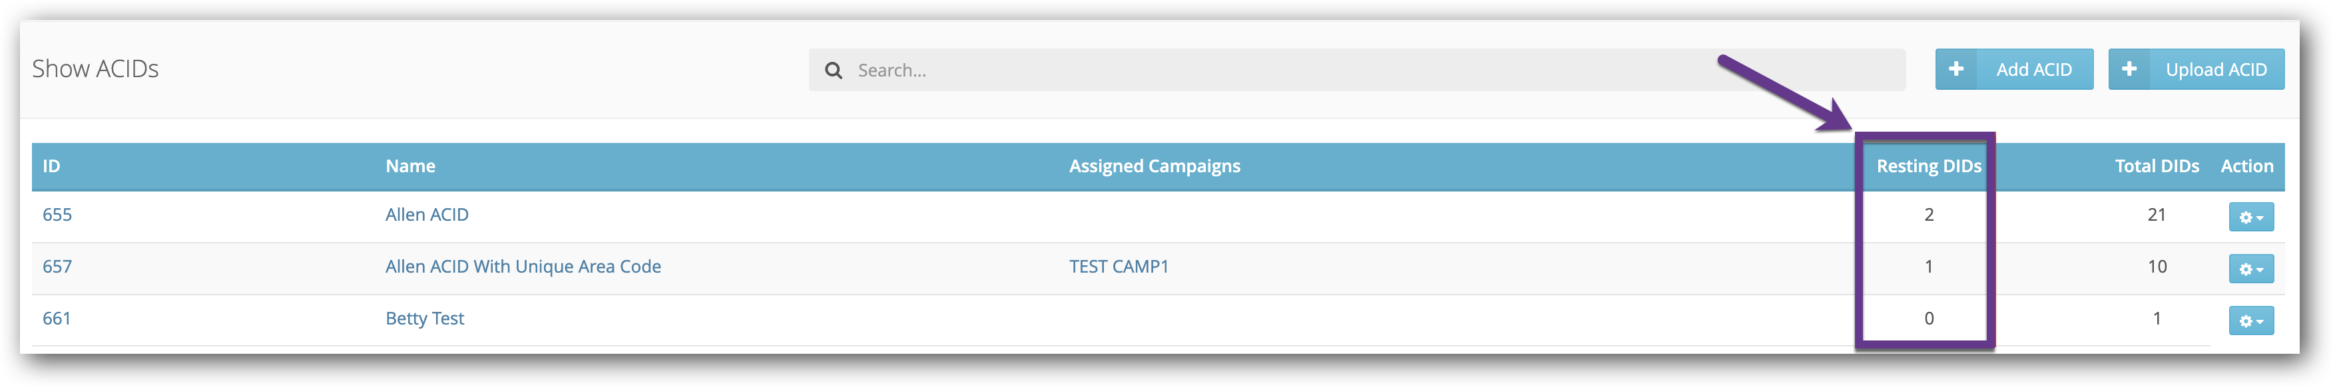Open the Betty Test name link
The width and height of the screenshot is (2333, 387).
(424, 319)
